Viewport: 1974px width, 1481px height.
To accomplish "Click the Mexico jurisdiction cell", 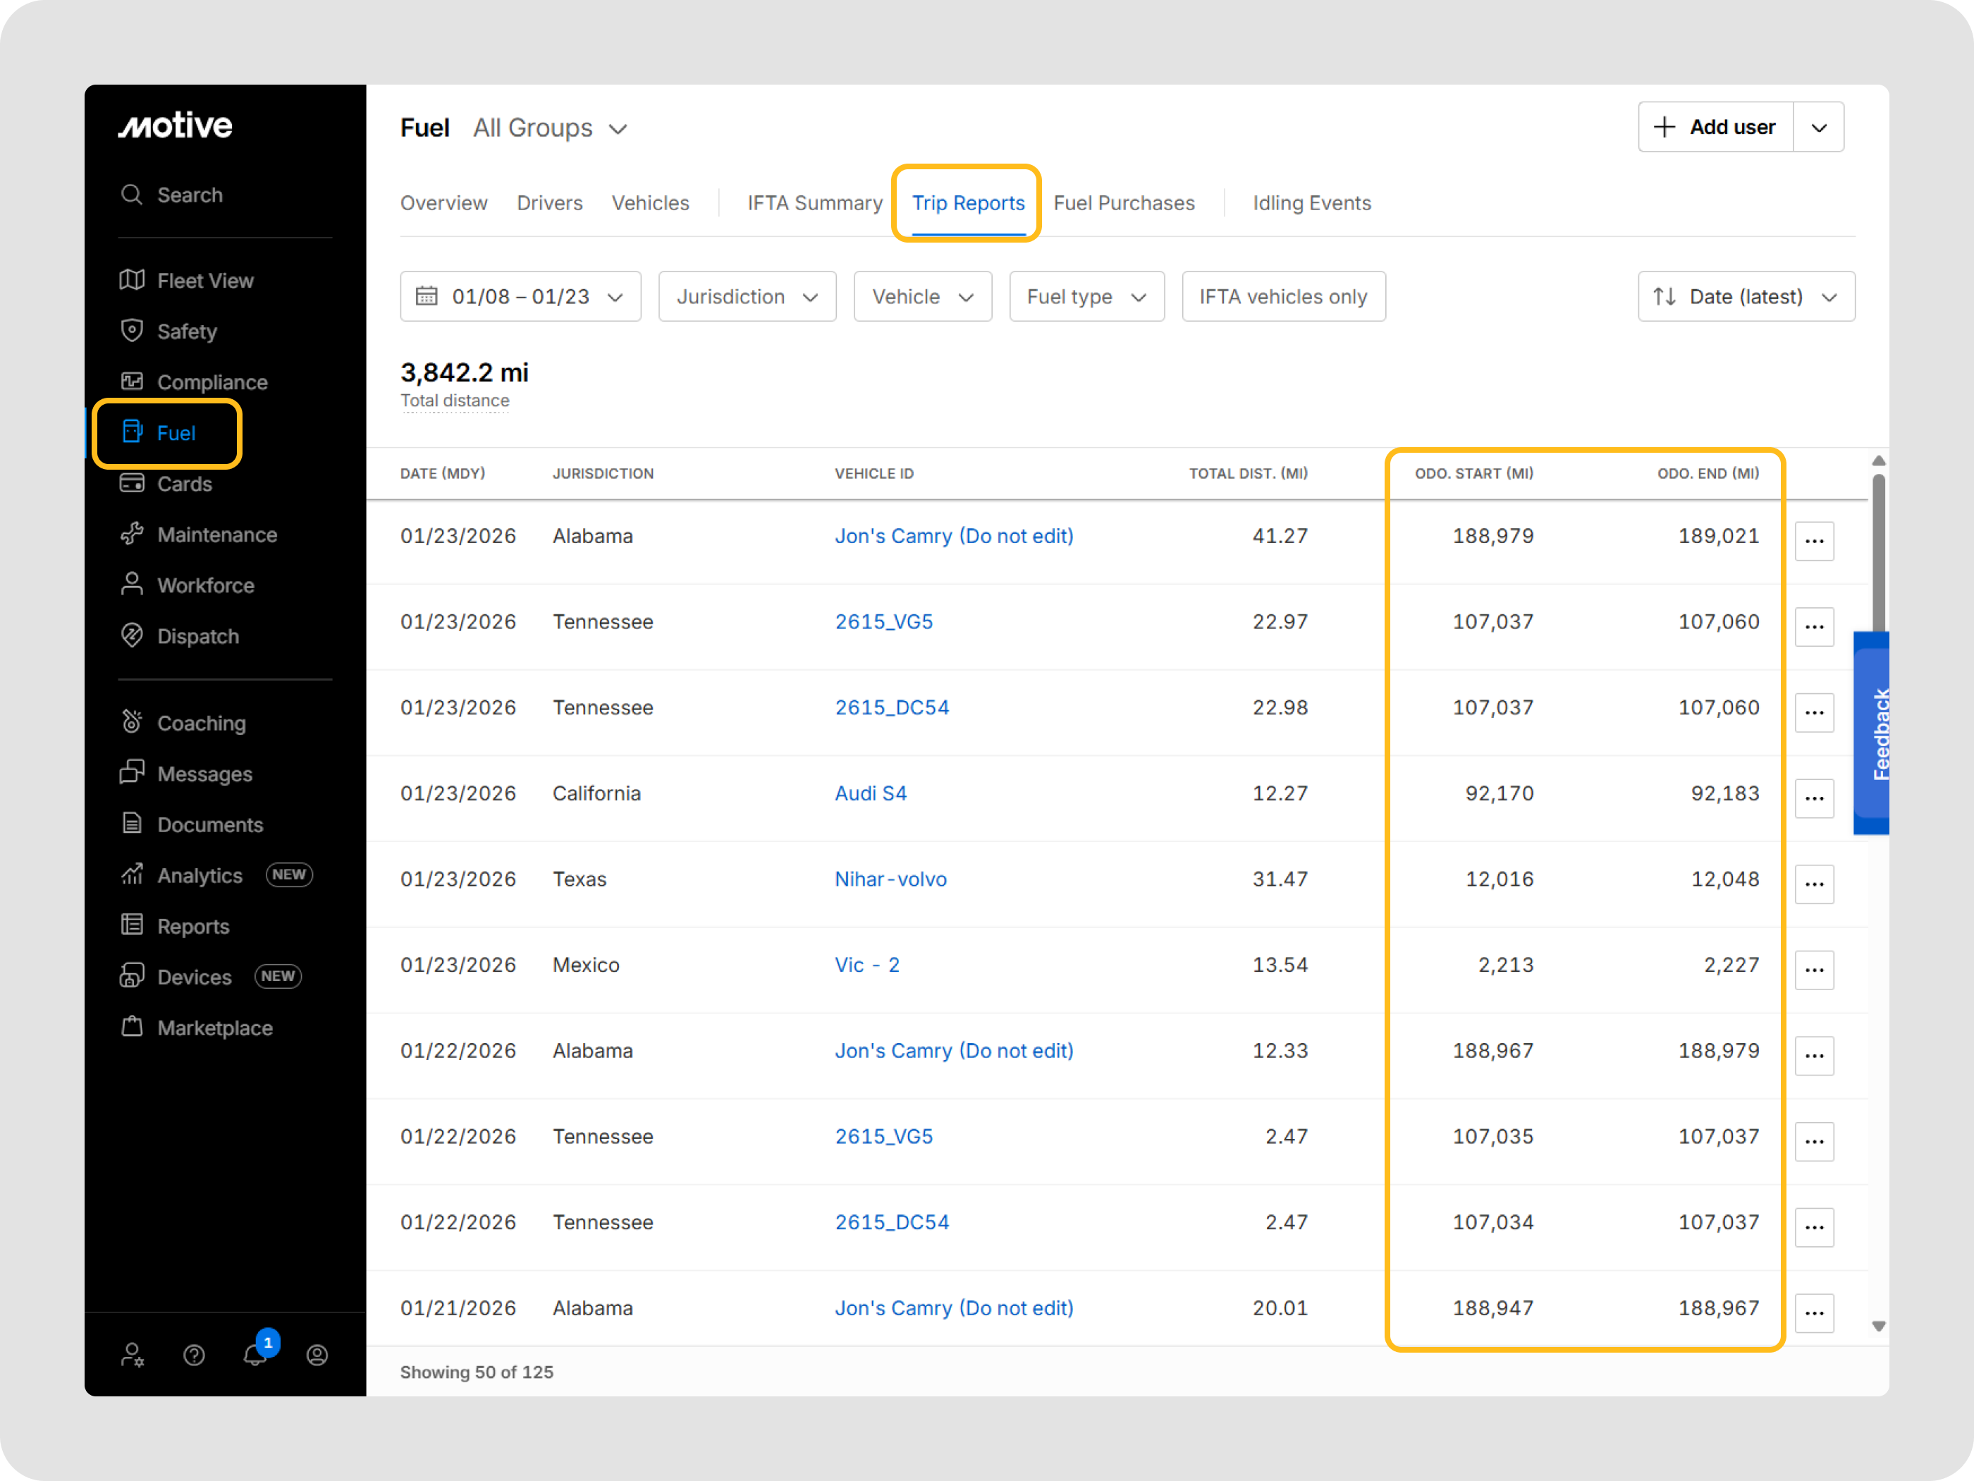I will coord(585,965).
